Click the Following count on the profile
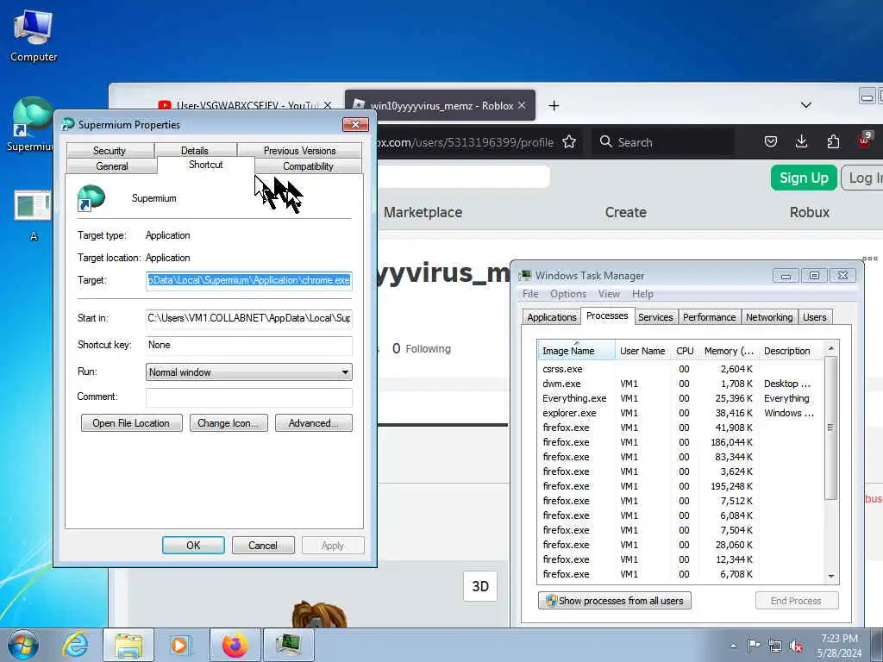 pos(422,348)
